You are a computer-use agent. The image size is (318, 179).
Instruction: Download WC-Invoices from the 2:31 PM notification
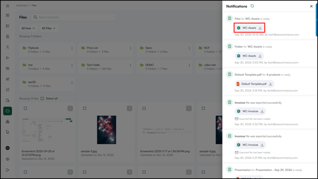[x=262, y=145]
